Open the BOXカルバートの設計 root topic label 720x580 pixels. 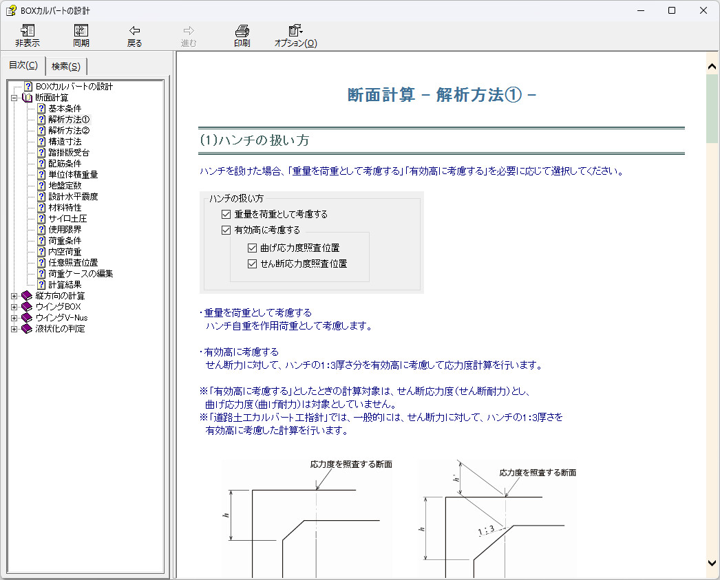(x=74, y=86)
